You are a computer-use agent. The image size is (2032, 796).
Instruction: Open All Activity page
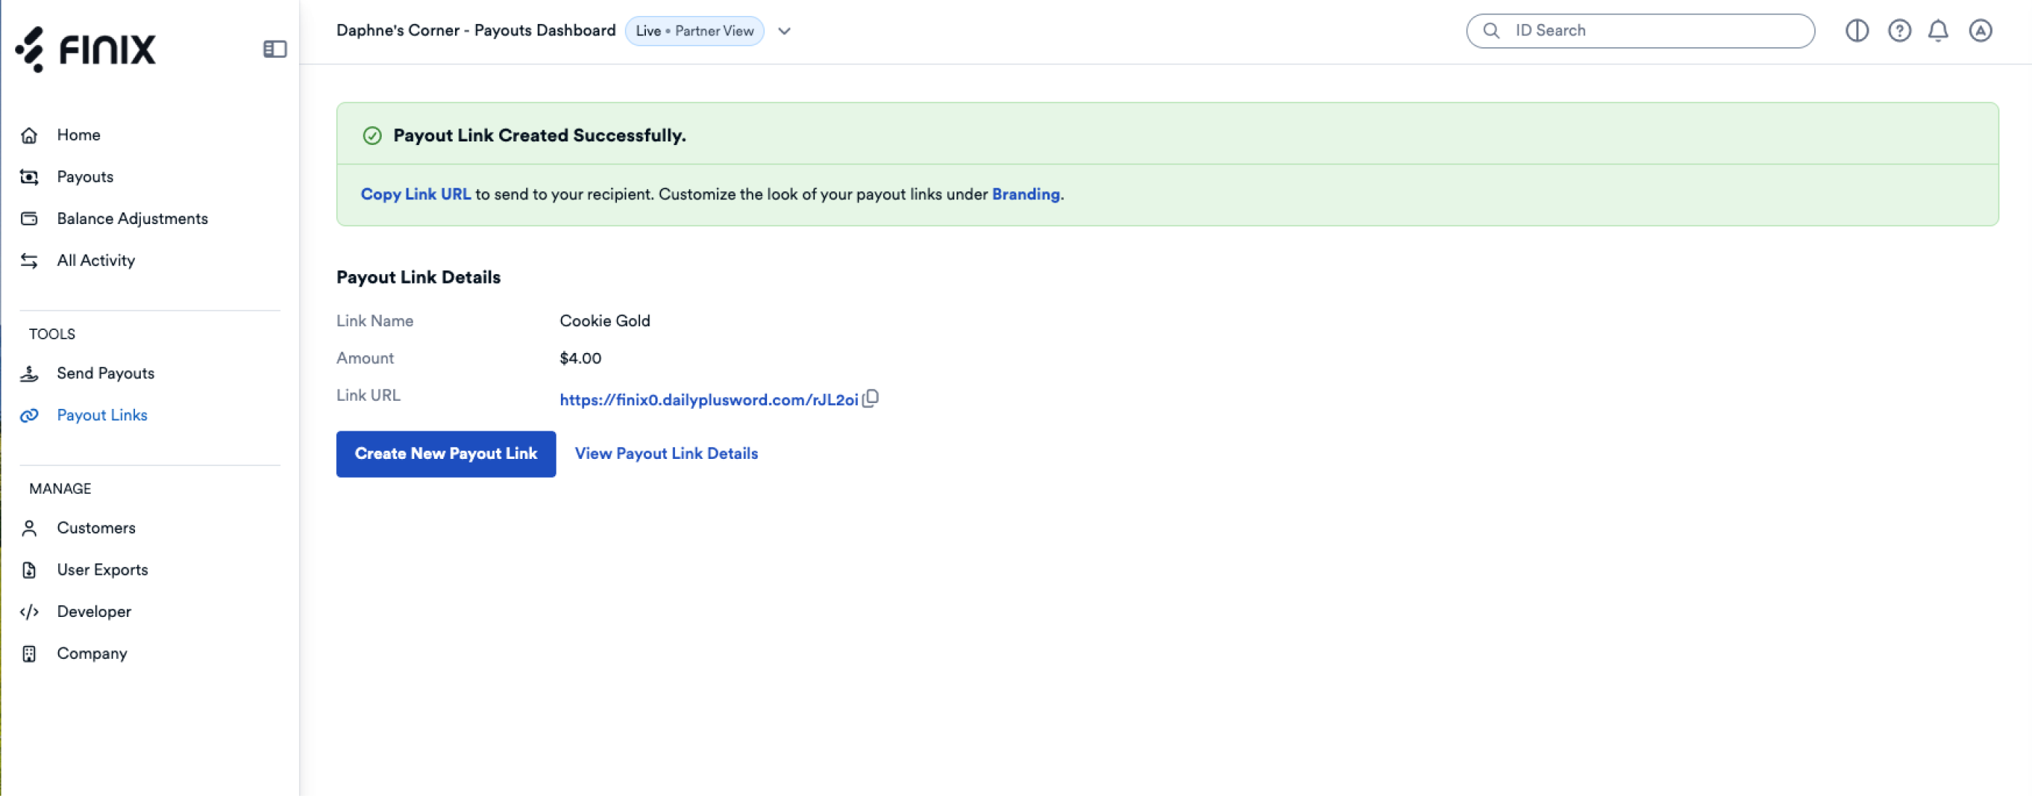(x=97, y=260)
